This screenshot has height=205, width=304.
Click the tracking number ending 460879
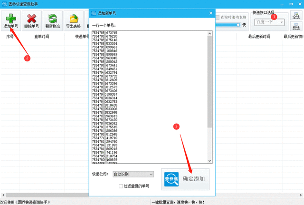(x=104, y=160)
